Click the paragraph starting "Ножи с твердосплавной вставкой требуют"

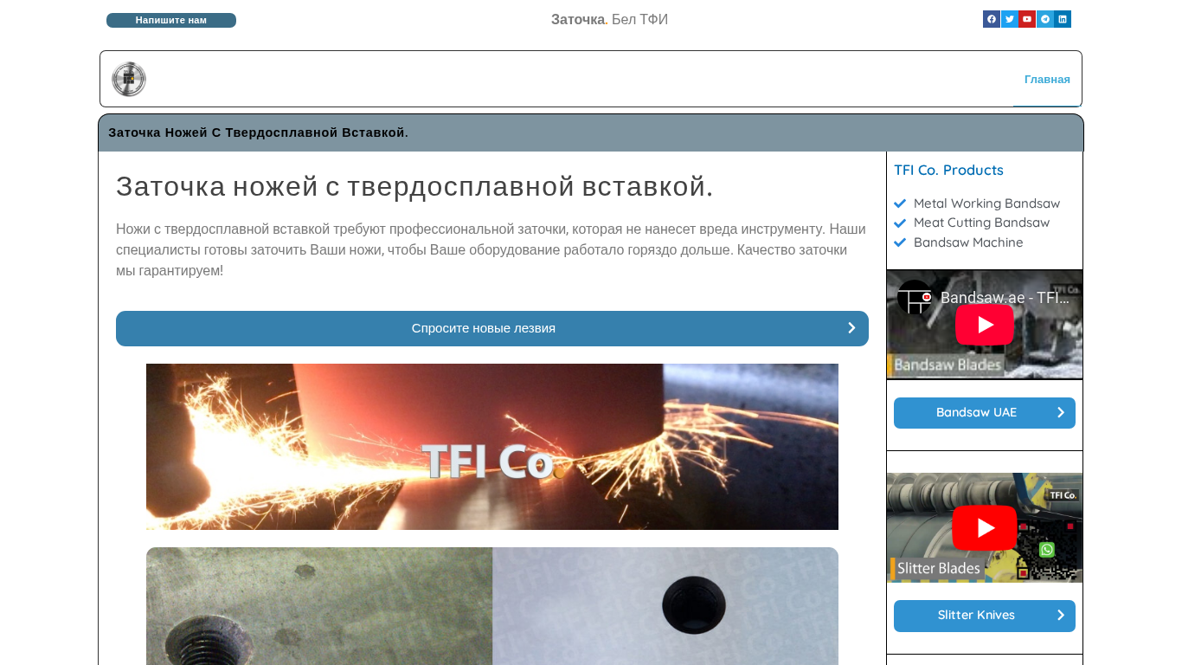click(x=492, y=249)
